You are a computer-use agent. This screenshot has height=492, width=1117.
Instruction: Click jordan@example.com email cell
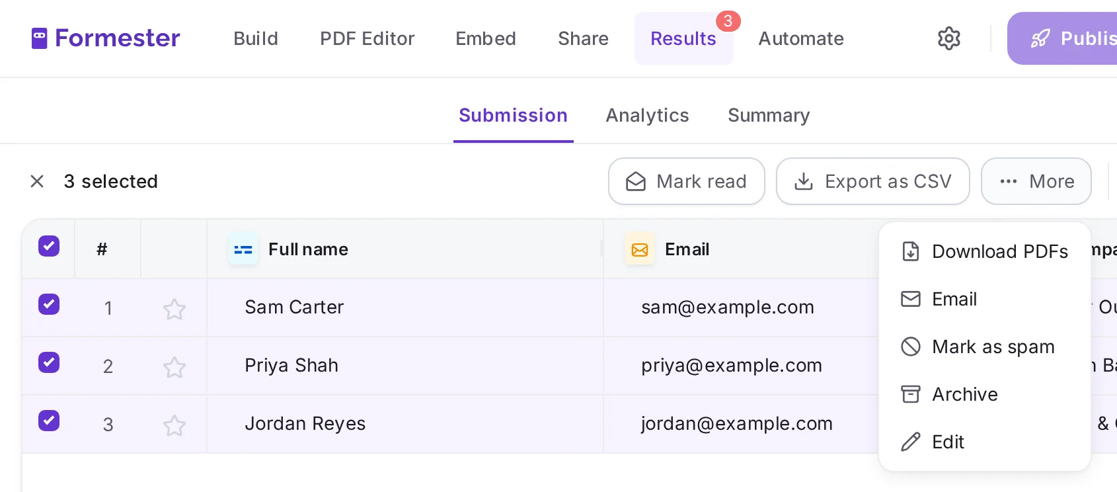pyautogui.click(x=742, y=424)
